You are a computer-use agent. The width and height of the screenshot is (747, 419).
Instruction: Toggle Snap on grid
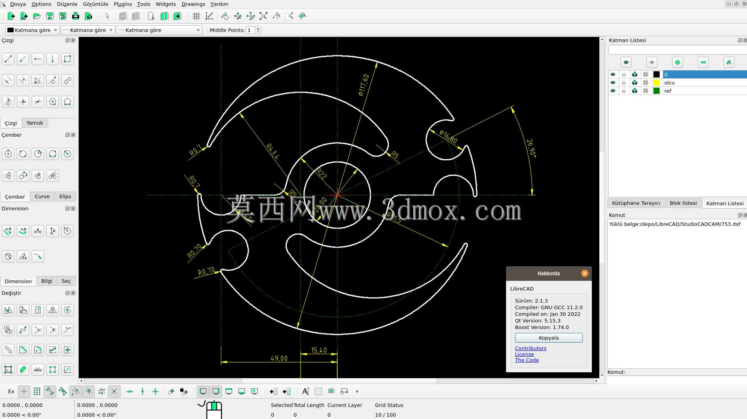pos(37,391)
